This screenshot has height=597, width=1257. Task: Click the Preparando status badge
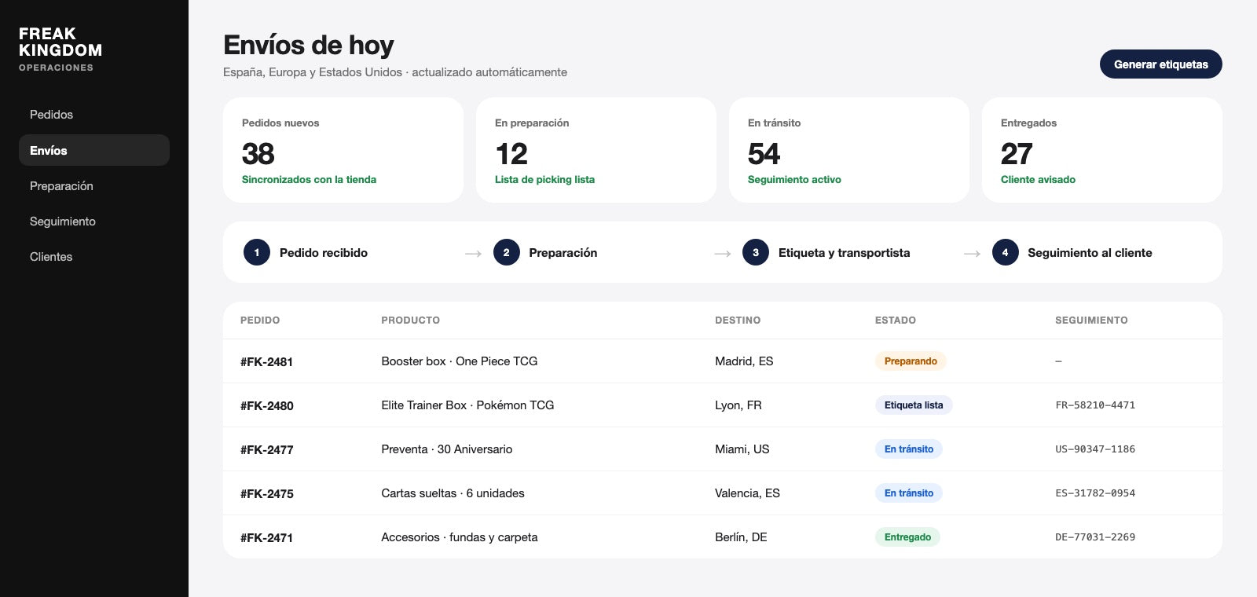tap(911, 361)
